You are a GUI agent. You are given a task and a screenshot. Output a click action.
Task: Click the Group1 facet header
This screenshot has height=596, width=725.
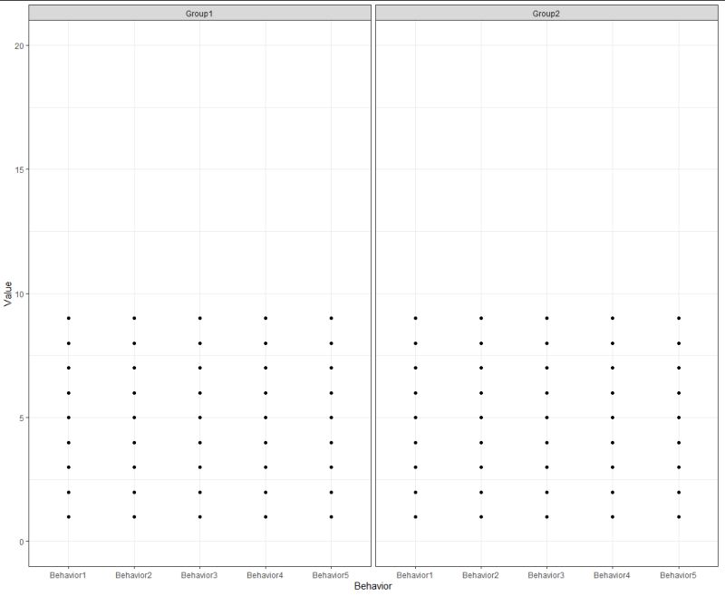point(201,12)
